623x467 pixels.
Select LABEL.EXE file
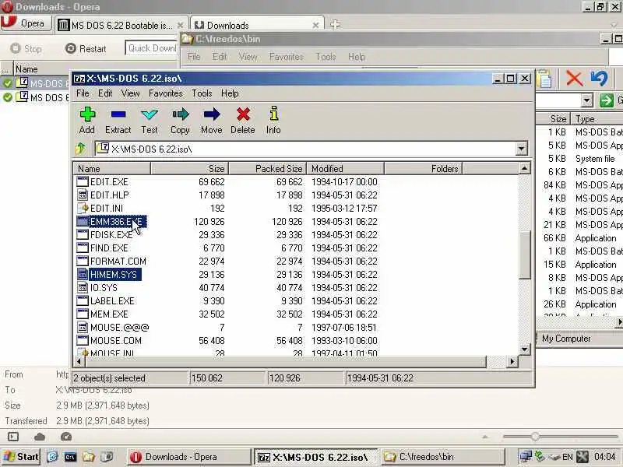pyautogui.click(x=112, y=301)
